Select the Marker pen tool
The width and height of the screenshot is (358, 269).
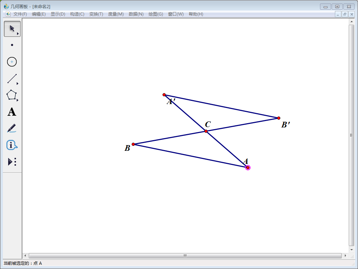click(12, 128)
